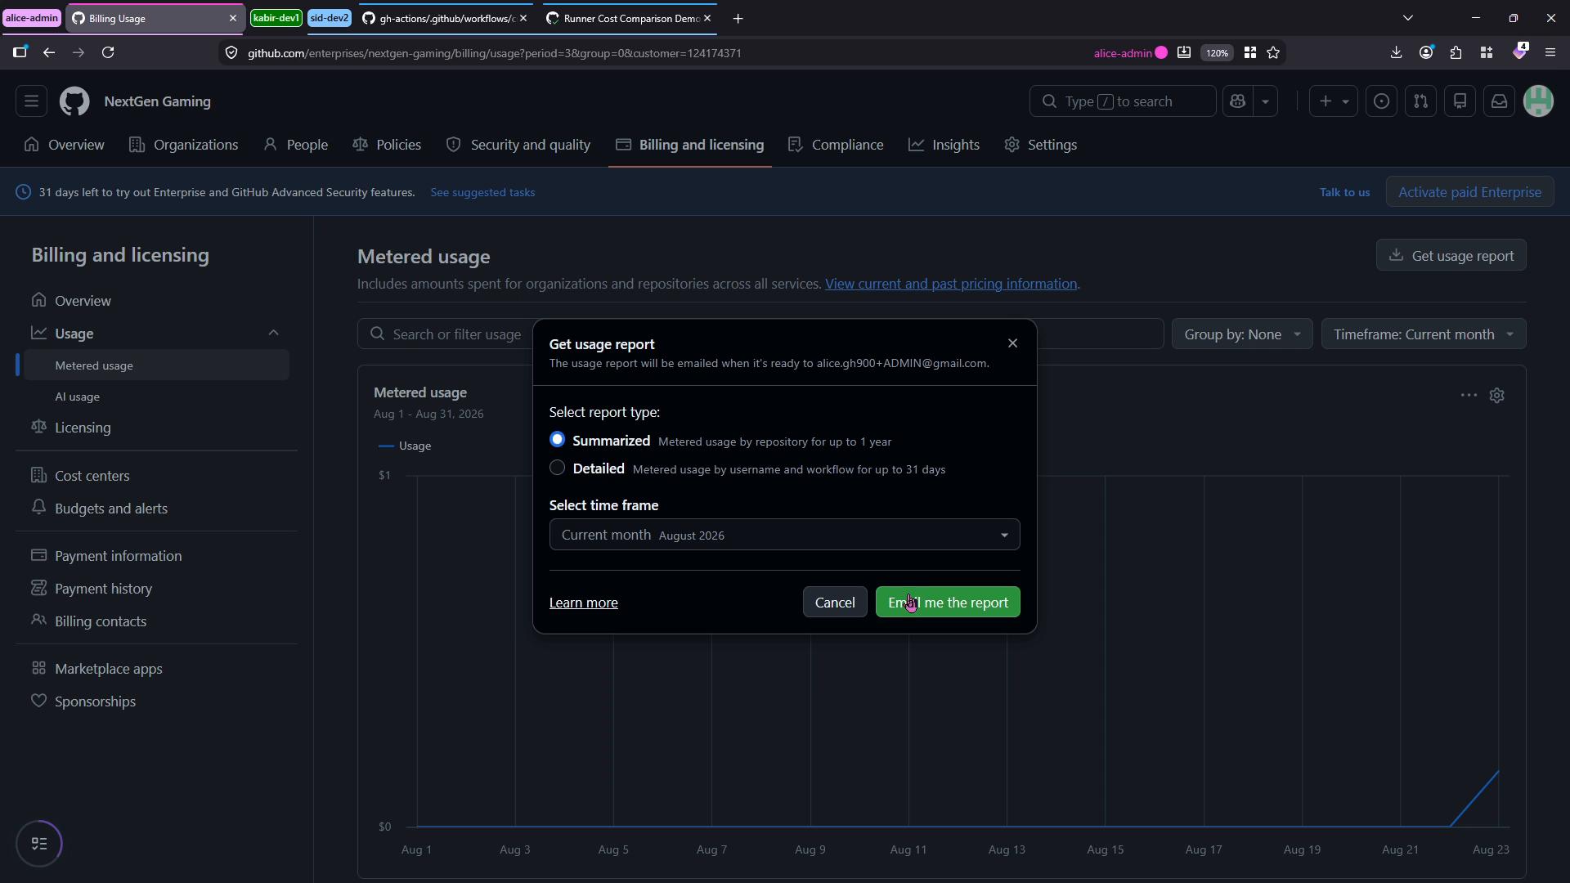Open the Copilot chat icon

(x=1237, y=101)
